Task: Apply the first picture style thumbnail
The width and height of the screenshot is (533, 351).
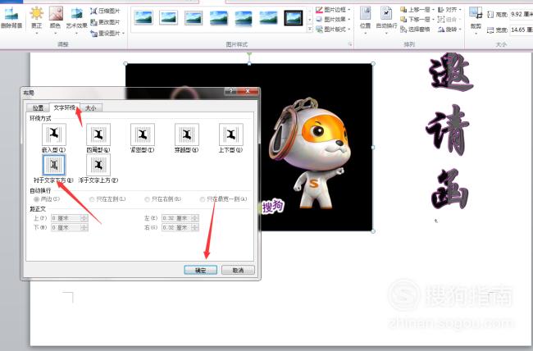Action: point(143,18)
